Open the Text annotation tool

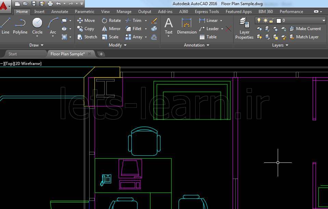point(169,26)
